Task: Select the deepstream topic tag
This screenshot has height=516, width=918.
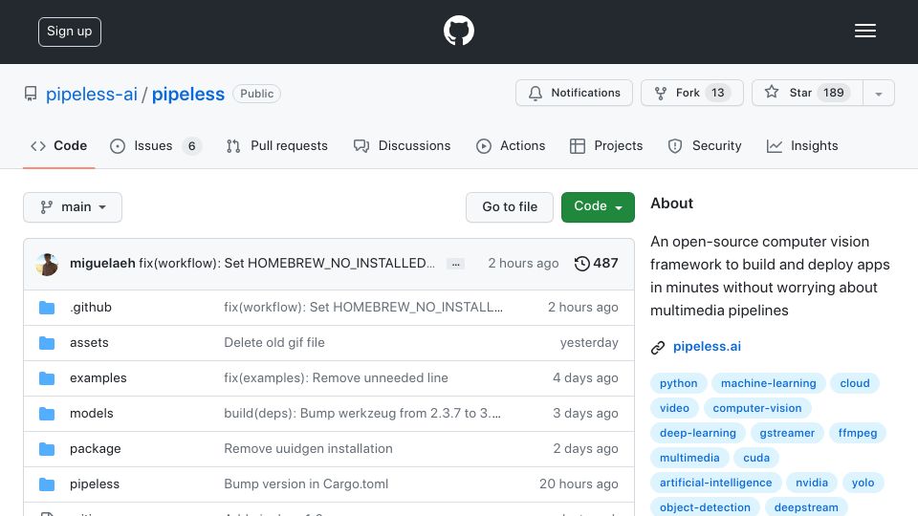Action: pos(806,506)
